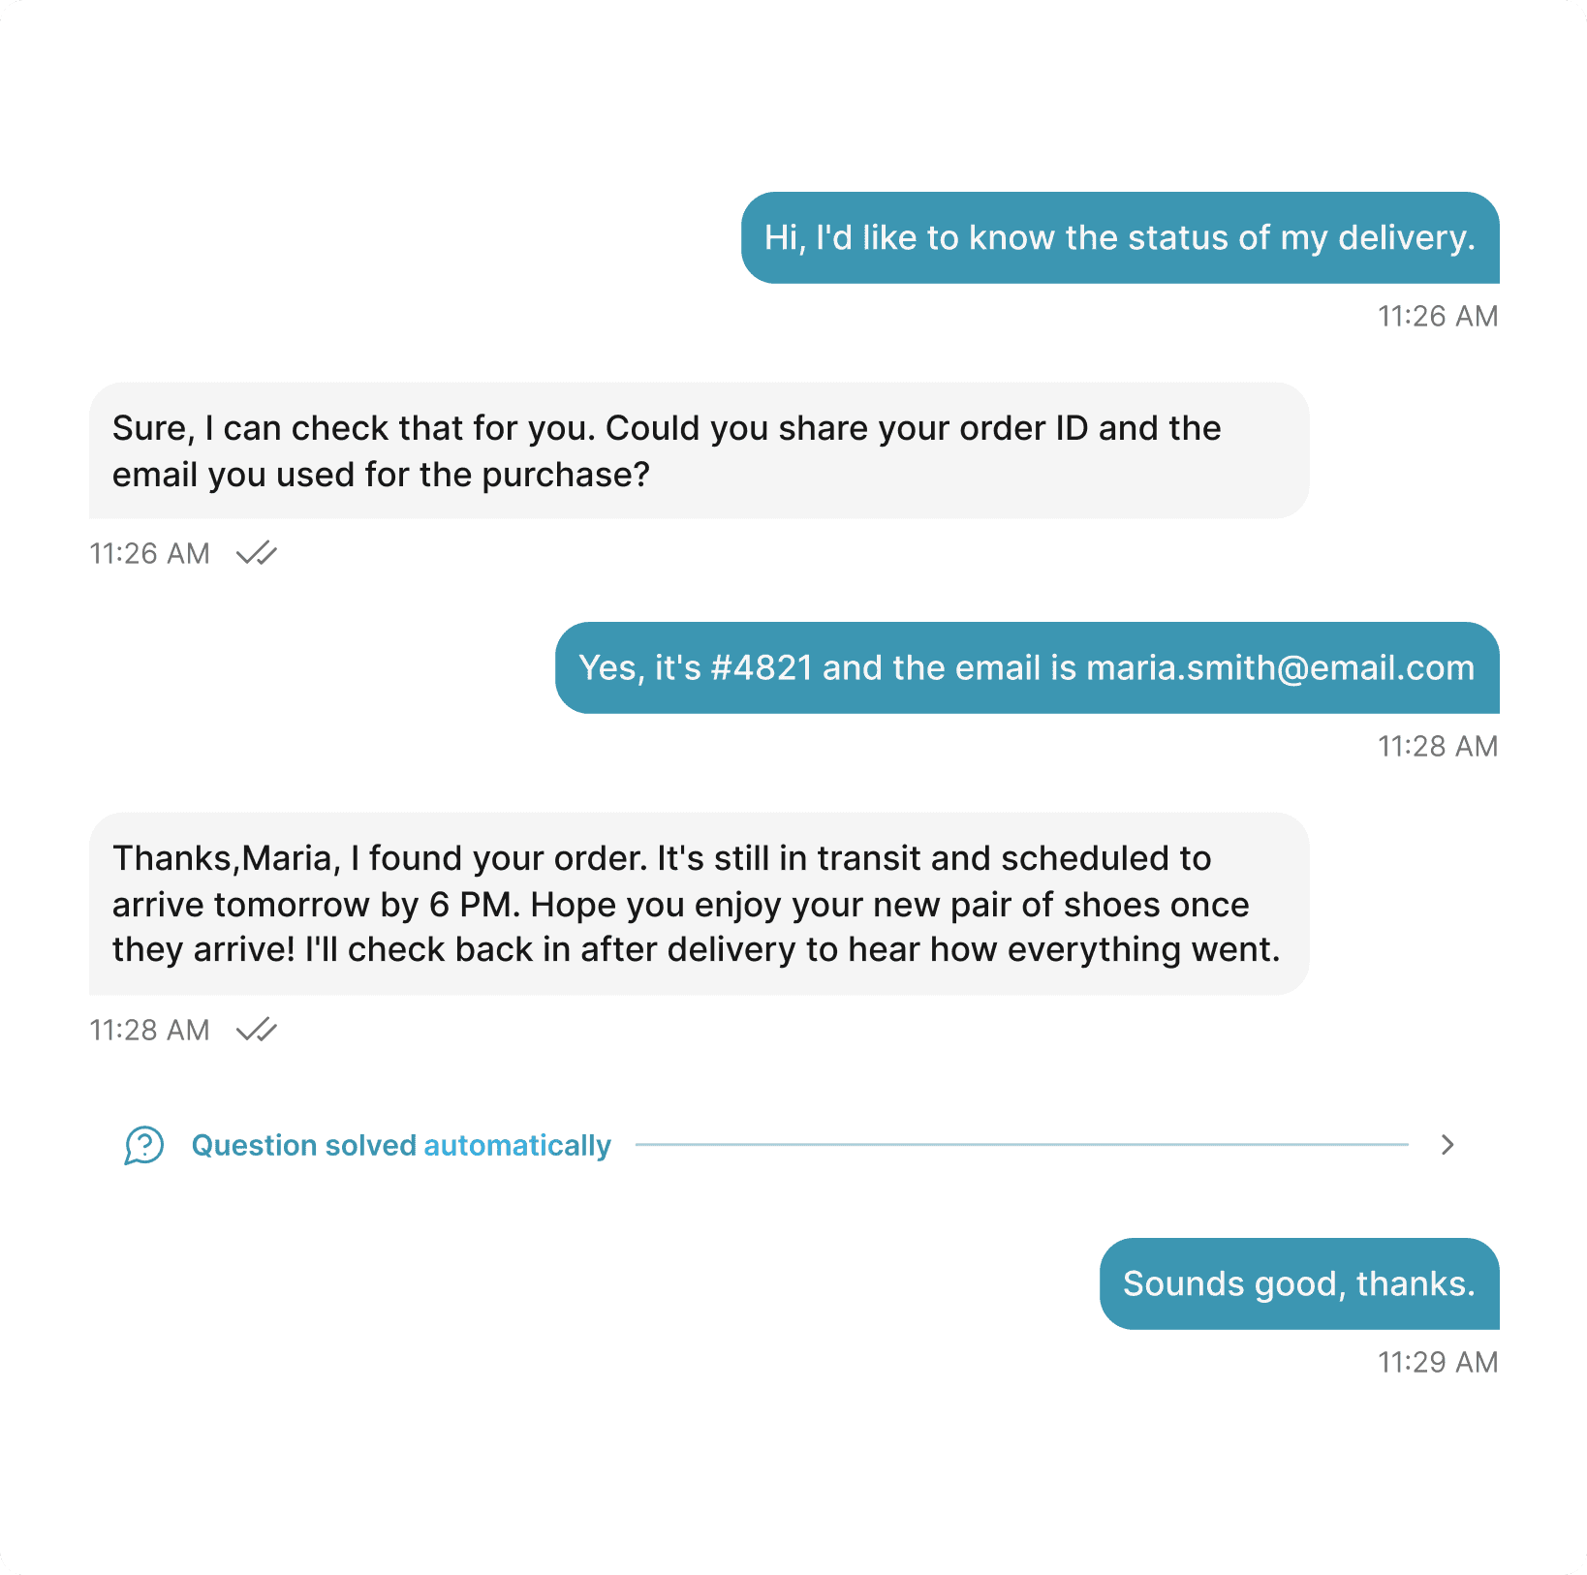Open the "Question solved automatically" label
Viewport: 1587px width, 1575px height.
pos(401,1145)
